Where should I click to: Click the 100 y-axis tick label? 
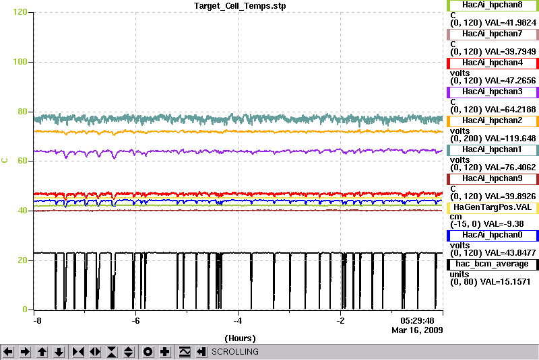pos(20,62)
